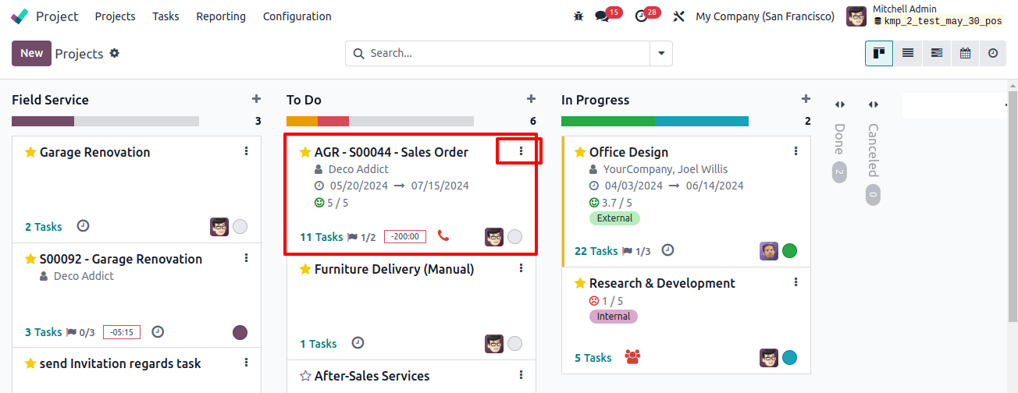This screenshot has width=1018, height=393.
Task: Add a project in the In Progress column
Action: click(806, 99)
